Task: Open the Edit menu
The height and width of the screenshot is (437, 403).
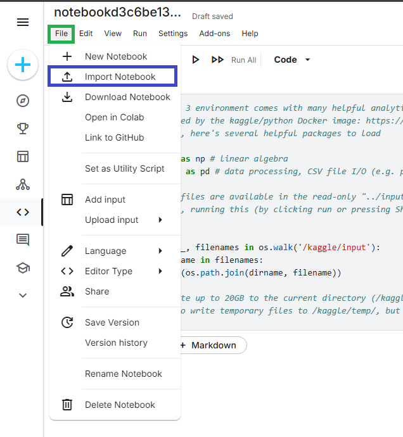Action: [86, 34]
